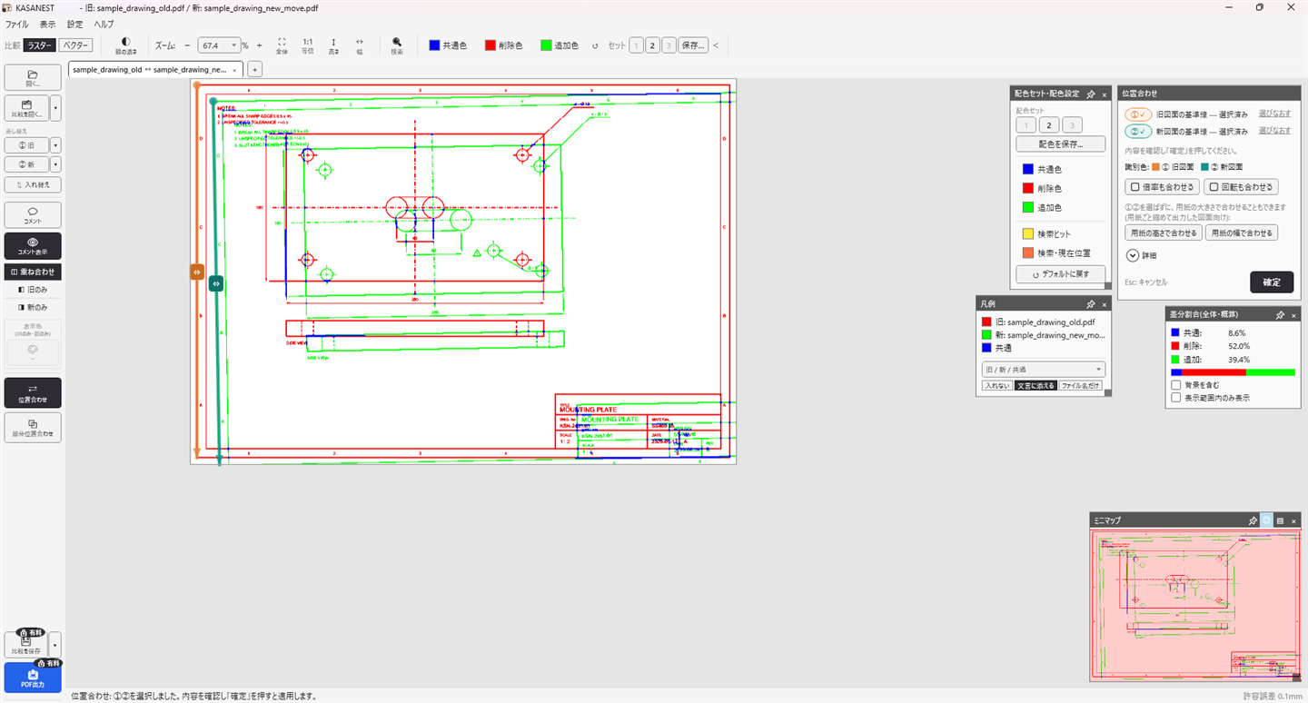
Task: Open the ファイル menu
Action: tap(17, 25)
